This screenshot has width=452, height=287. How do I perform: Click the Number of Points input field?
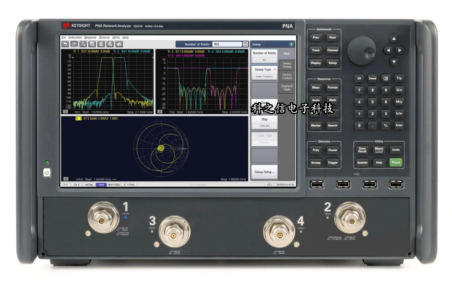tap(227, 44)
